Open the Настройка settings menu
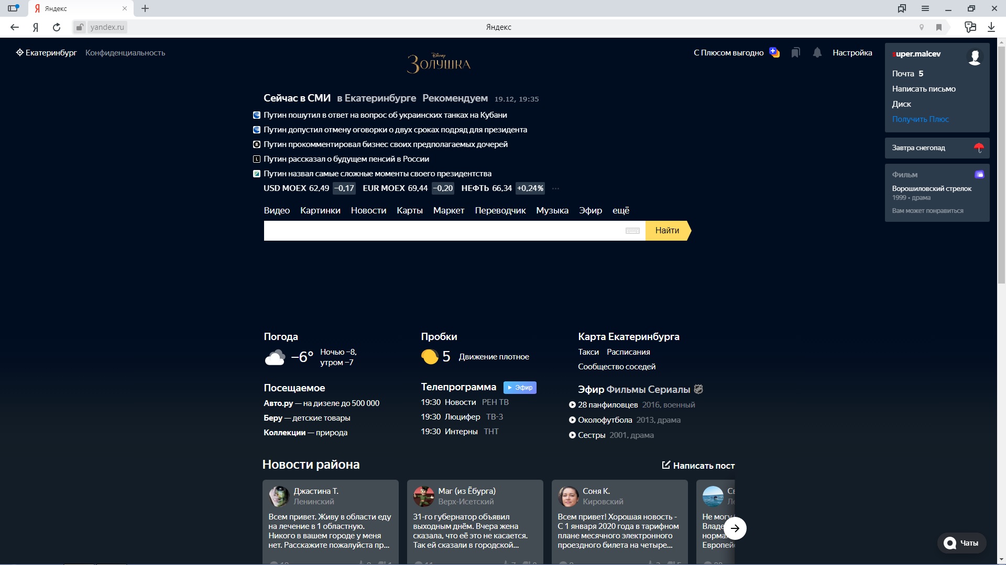The image size is (1006, 565). point(852,52)
